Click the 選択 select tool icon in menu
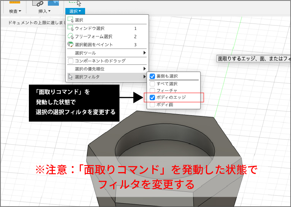Screen dimensions: 291x207 point(70,20)
